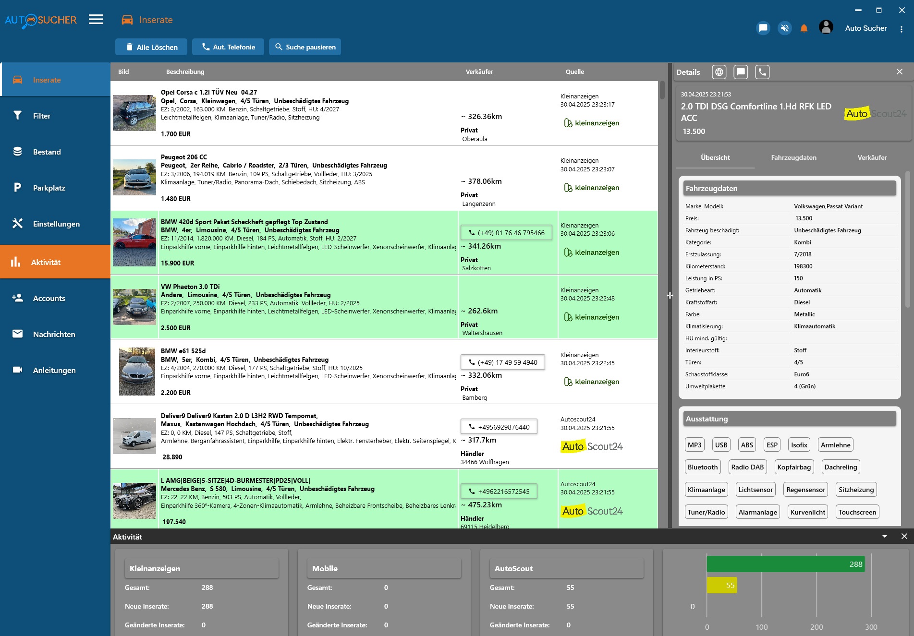Viewport: 914px width, 636px height.
Task: Click the Beschreibung column header
Action: [185, 72]
